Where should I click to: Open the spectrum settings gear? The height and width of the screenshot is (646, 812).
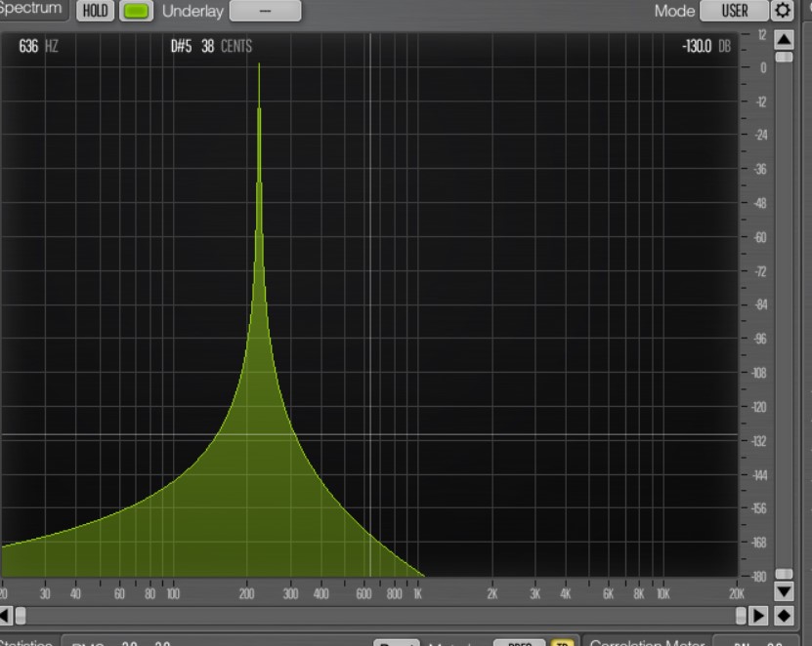click(x=782, y=11)
